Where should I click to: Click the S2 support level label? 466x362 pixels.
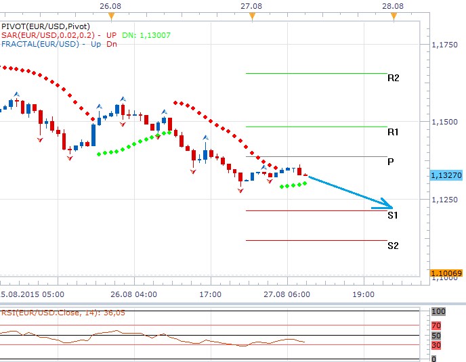click(393, 246)
